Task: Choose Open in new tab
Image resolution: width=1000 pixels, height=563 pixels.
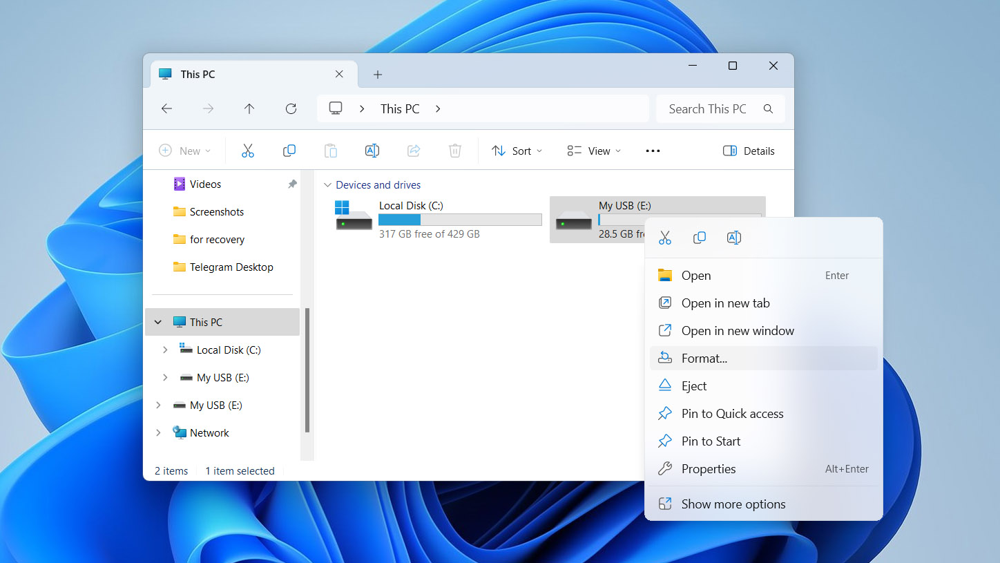Action: 764,303
